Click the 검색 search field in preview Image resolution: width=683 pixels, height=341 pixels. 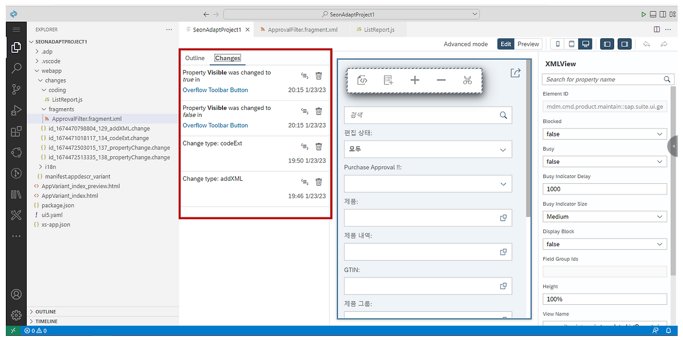428,115
